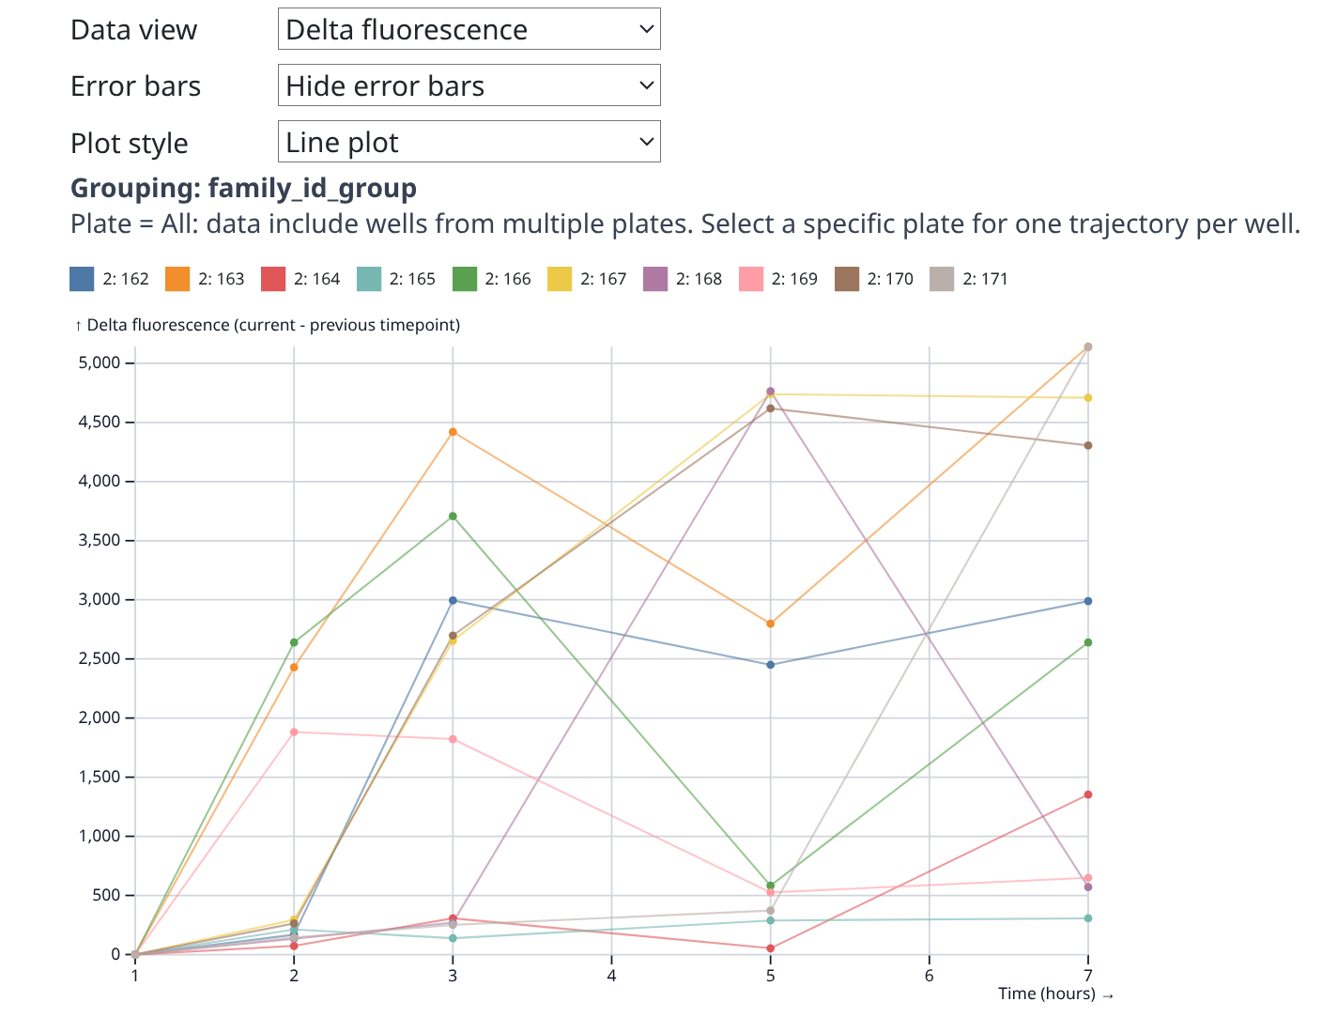This screenshot has height=1017, width=1322.
Task: Select the red 2: 164 legend swatch
Action: [273, 279]
